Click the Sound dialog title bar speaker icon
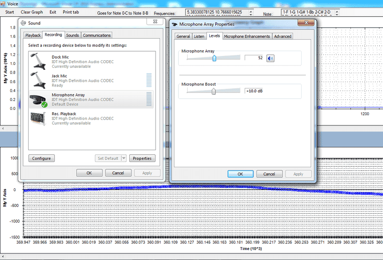 [23, 23]
